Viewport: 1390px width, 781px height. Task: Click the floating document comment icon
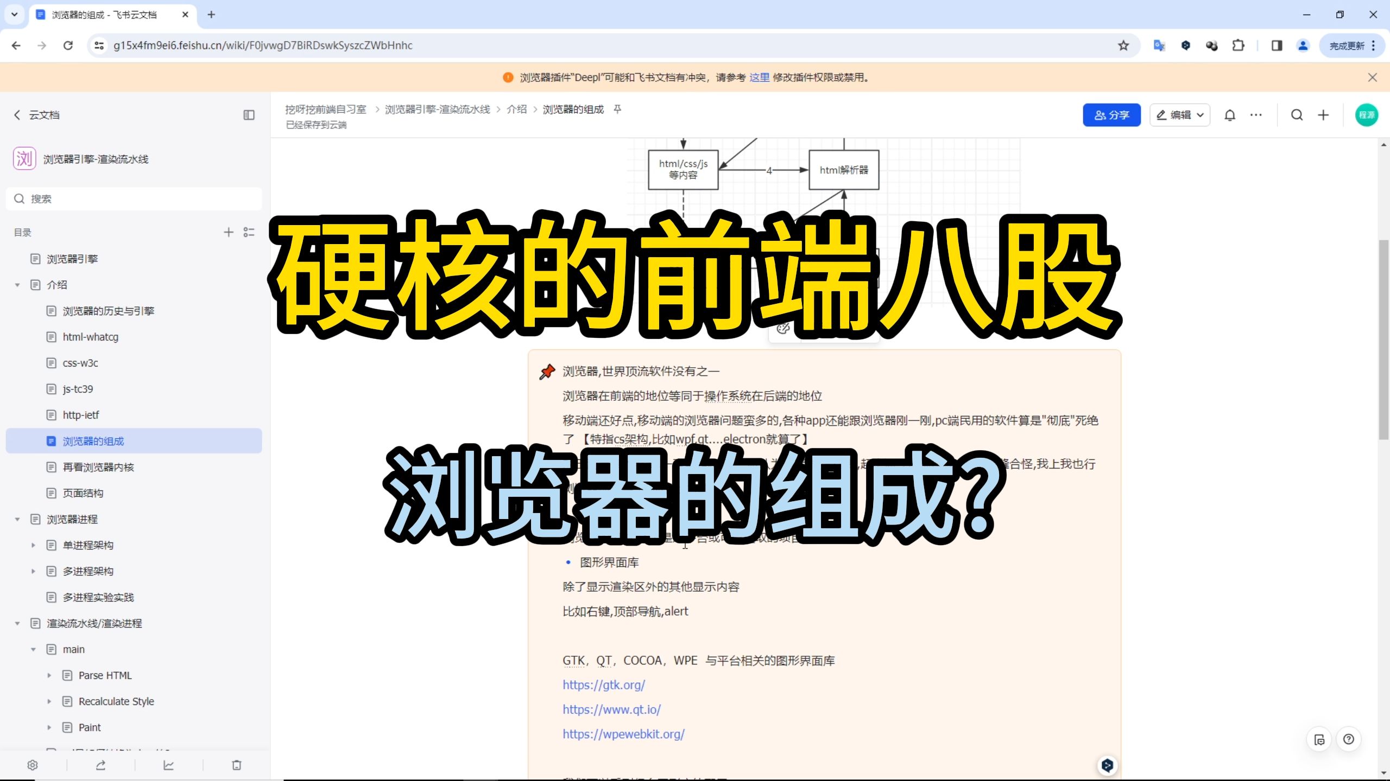pos(1319,739)
